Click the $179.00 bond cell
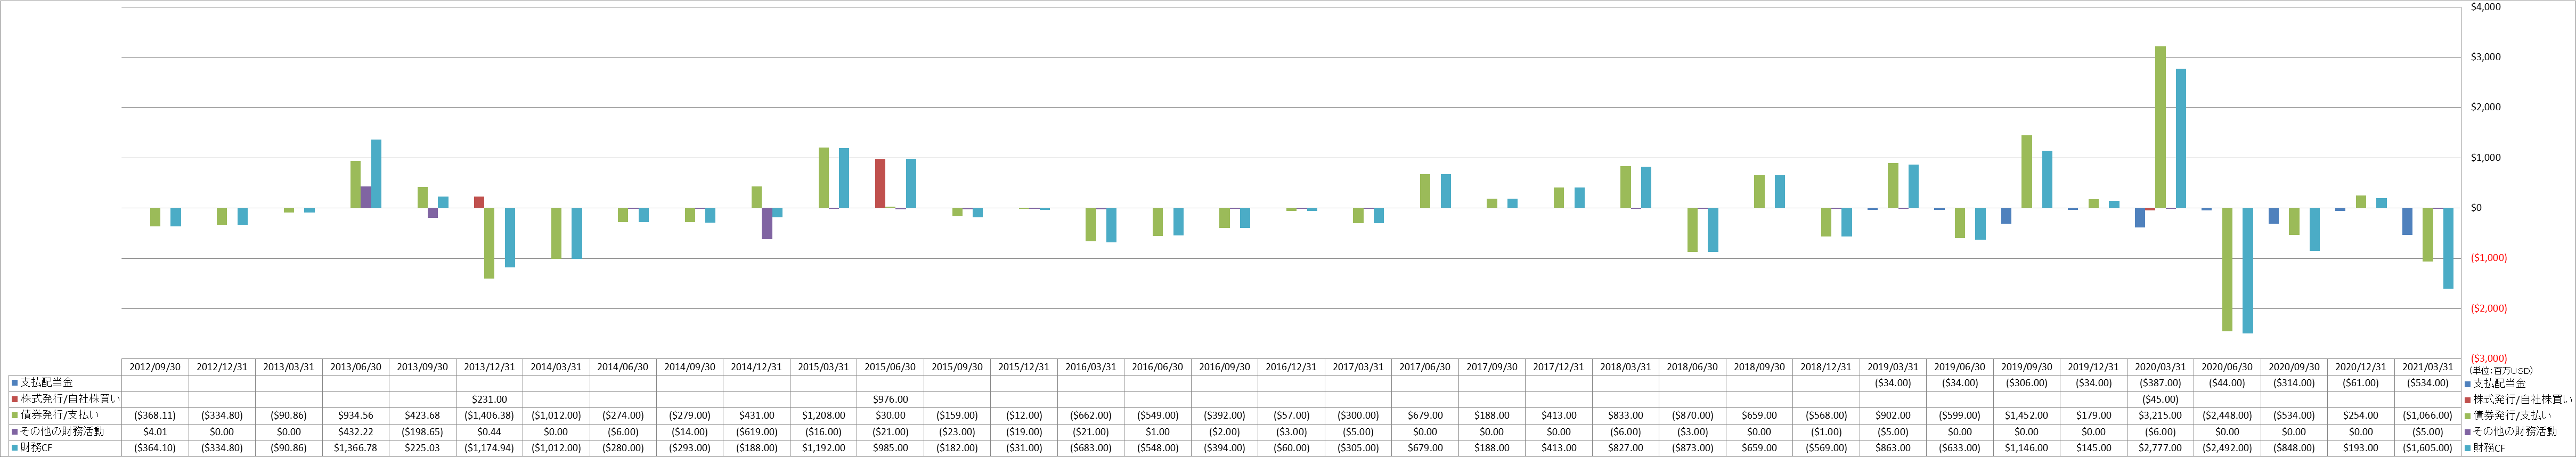 pyautogui.click(x=2093, y=415)
